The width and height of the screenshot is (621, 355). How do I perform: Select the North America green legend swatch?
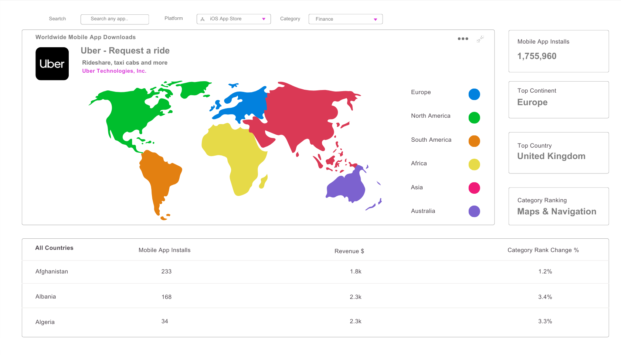coord(474,118)
